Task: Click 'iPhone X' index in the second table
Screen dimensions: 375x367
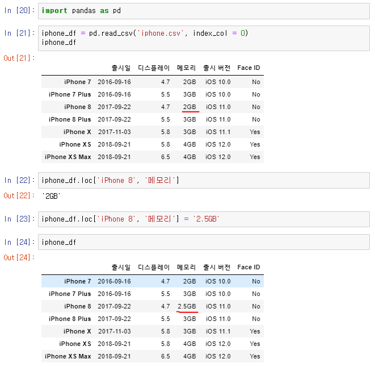Action: pyautogui.click(x=77, y=331)
